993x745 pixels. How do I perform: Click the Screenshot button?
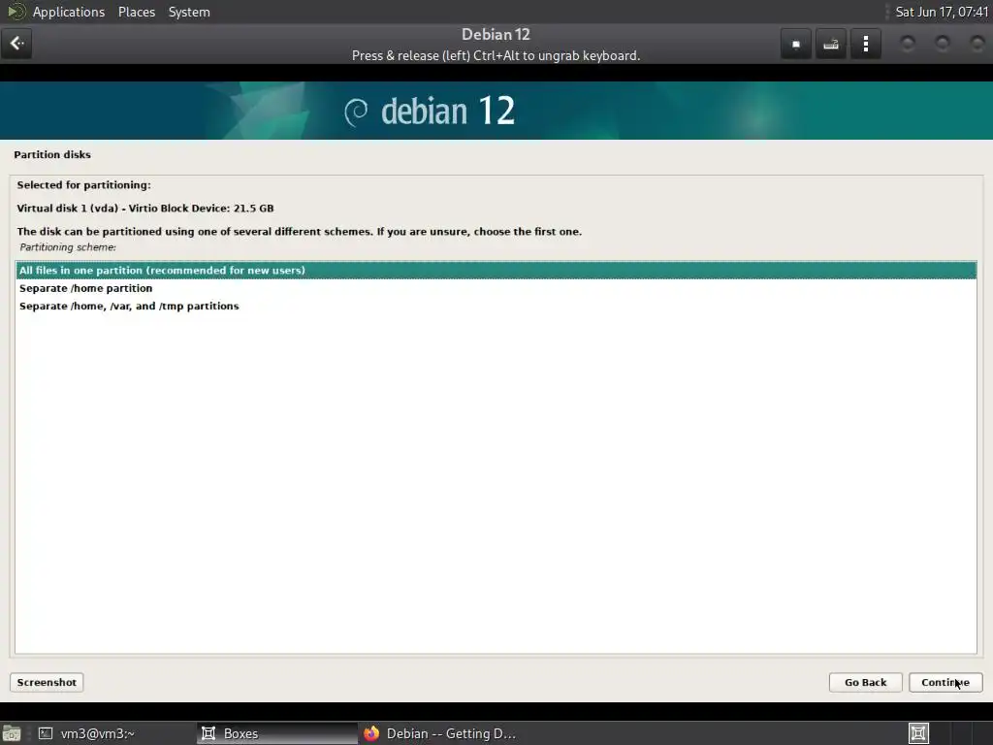tap(47, 682)
